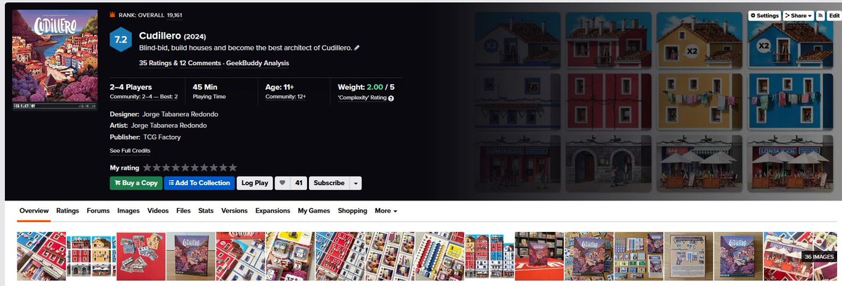Open the Forums tab
This screenshot has width=842, height=286.
pyautogui.click(x=98, y=210)
